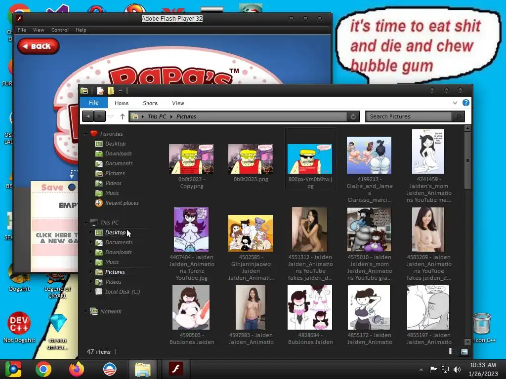Open Recent places in Favorites

click(122, 203)
